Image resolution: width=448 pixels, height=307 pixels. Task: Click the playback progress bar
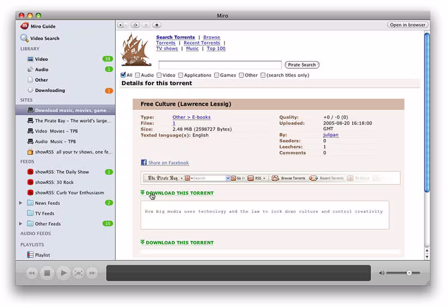pos(239,273)
